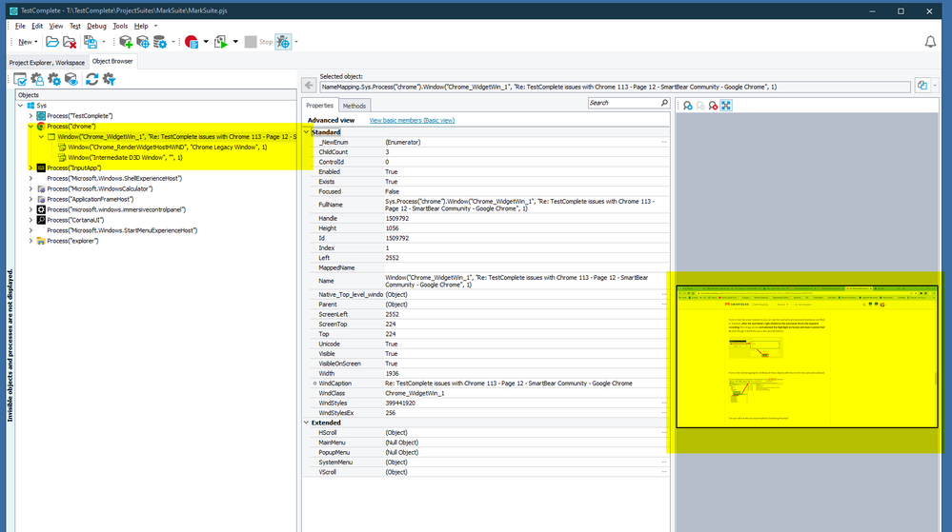
Task: Open the Record button dropdown arrow
Action: (206, 42)
